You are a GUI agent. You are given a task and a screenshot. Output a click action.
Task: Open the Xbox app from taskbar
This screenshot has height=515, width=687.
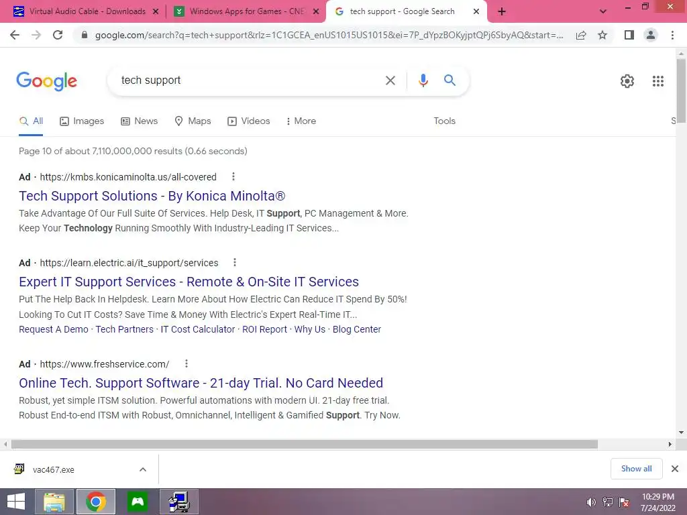(138, 502)
